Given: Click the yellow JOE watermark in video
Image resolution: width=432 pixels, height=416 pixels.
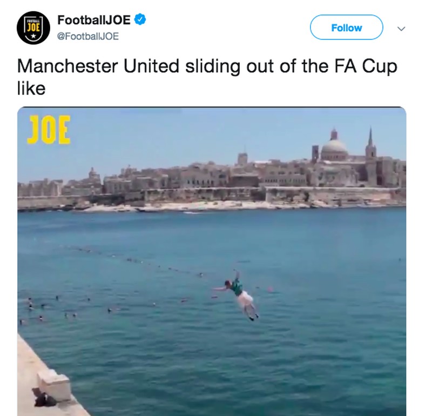Looking at the screenshot, I should click(49, 130).
